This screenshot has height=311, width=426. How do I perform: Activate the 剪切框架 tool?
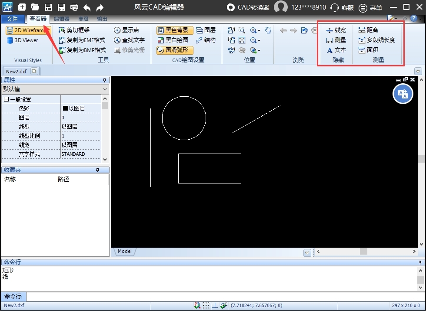(74, 30)
